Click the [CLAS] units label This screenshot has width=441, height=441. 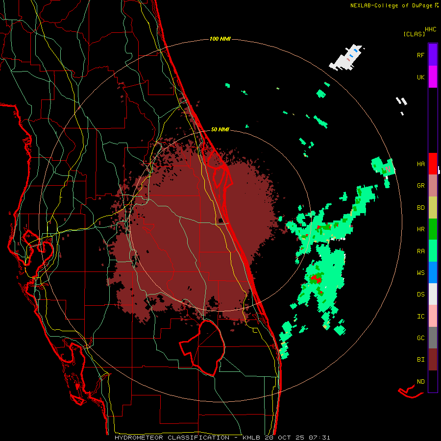(414, 34)
